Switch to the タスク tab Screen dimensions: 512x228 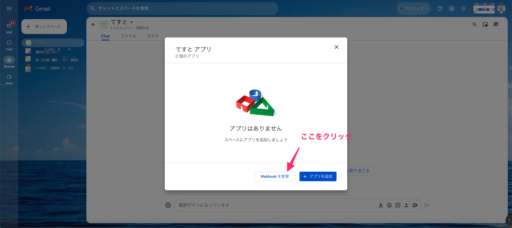(x=153, y=36)
